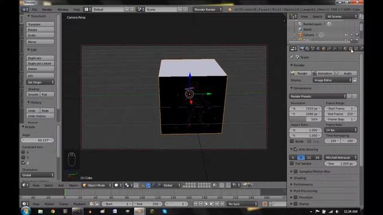The image size is (383, 215).
Task: Play animation in reverse in timeline
Action: click(206, 204)
